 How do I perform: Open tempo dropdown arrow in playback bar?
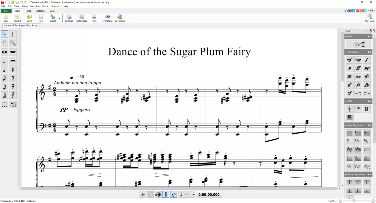click(193, 195)
